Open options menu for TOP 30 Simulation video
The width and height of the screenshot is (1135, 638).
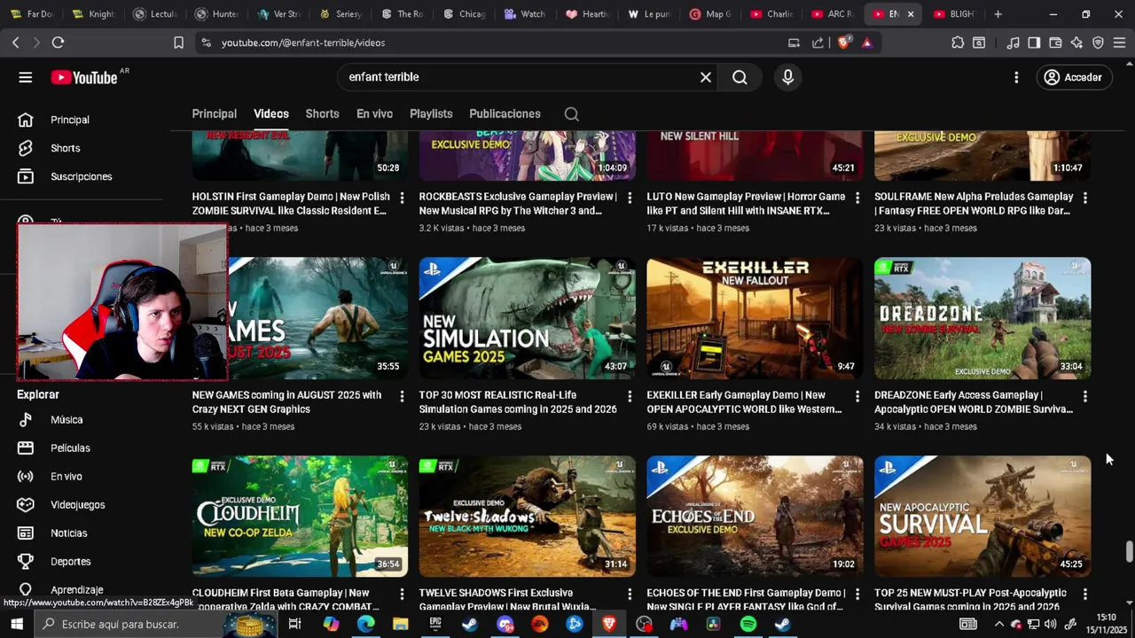(x=630, y=396)
